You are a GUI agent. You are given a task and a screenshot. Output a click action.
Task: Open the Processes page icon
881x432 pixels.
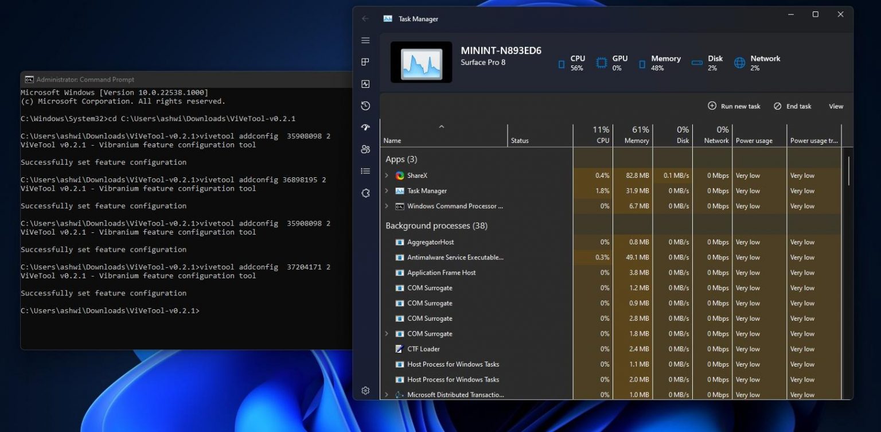click(x=365, y=61)
